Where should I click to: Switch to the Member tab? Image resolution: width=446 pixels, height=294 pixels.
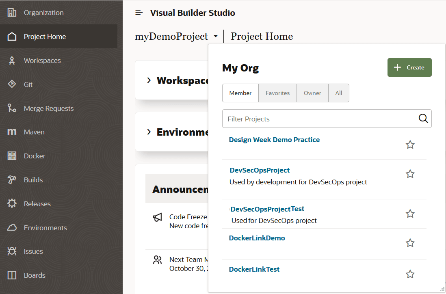(240, 93)
